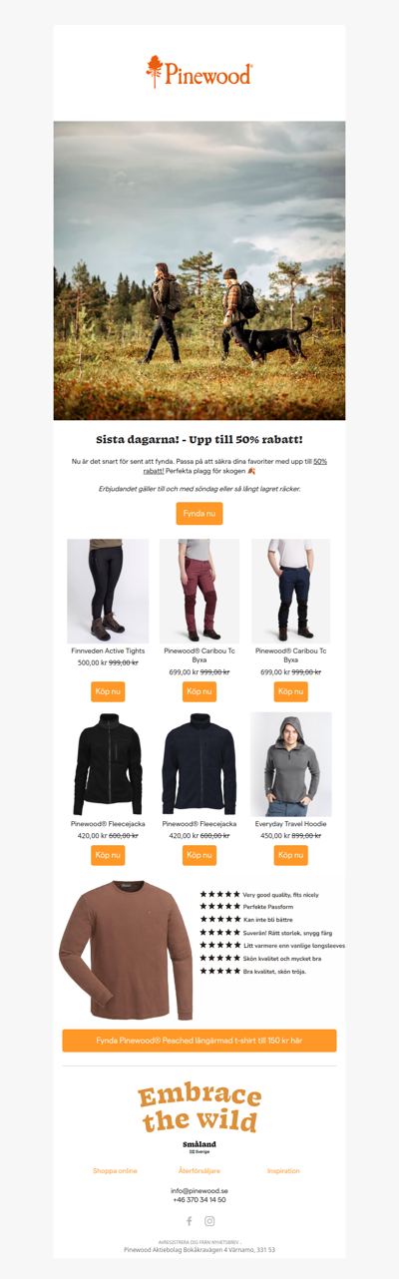Click the long orange Fynda Pinewood Peached banner button
Viewport: 399px width, 1279px height.
click(199, 1040)
